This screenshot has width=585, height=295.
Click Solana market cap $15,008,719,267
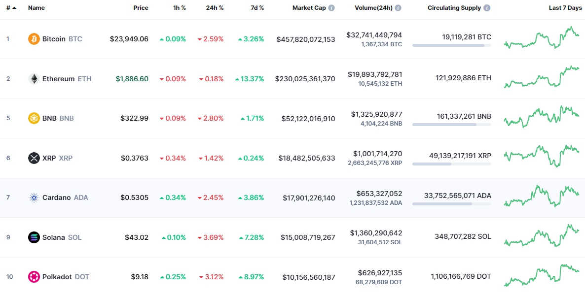coord(307,237)
